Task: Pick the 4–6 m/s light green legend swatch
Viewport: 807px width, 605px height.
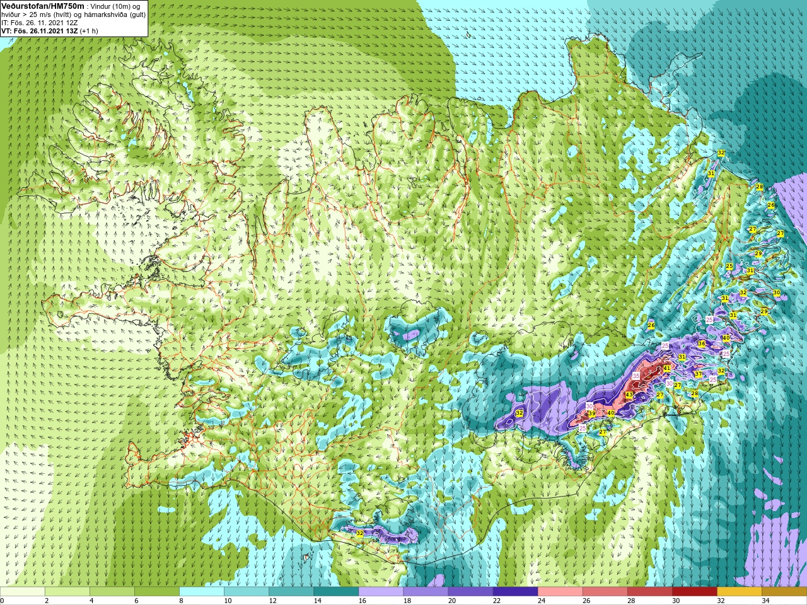Action: tap(112, 592)
